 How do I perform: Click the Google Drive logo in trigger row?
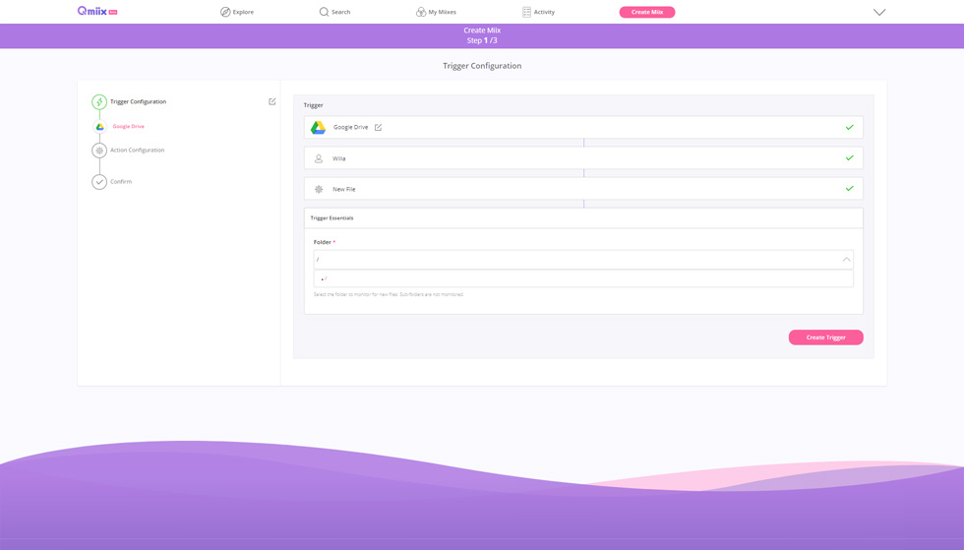[319, 128]
